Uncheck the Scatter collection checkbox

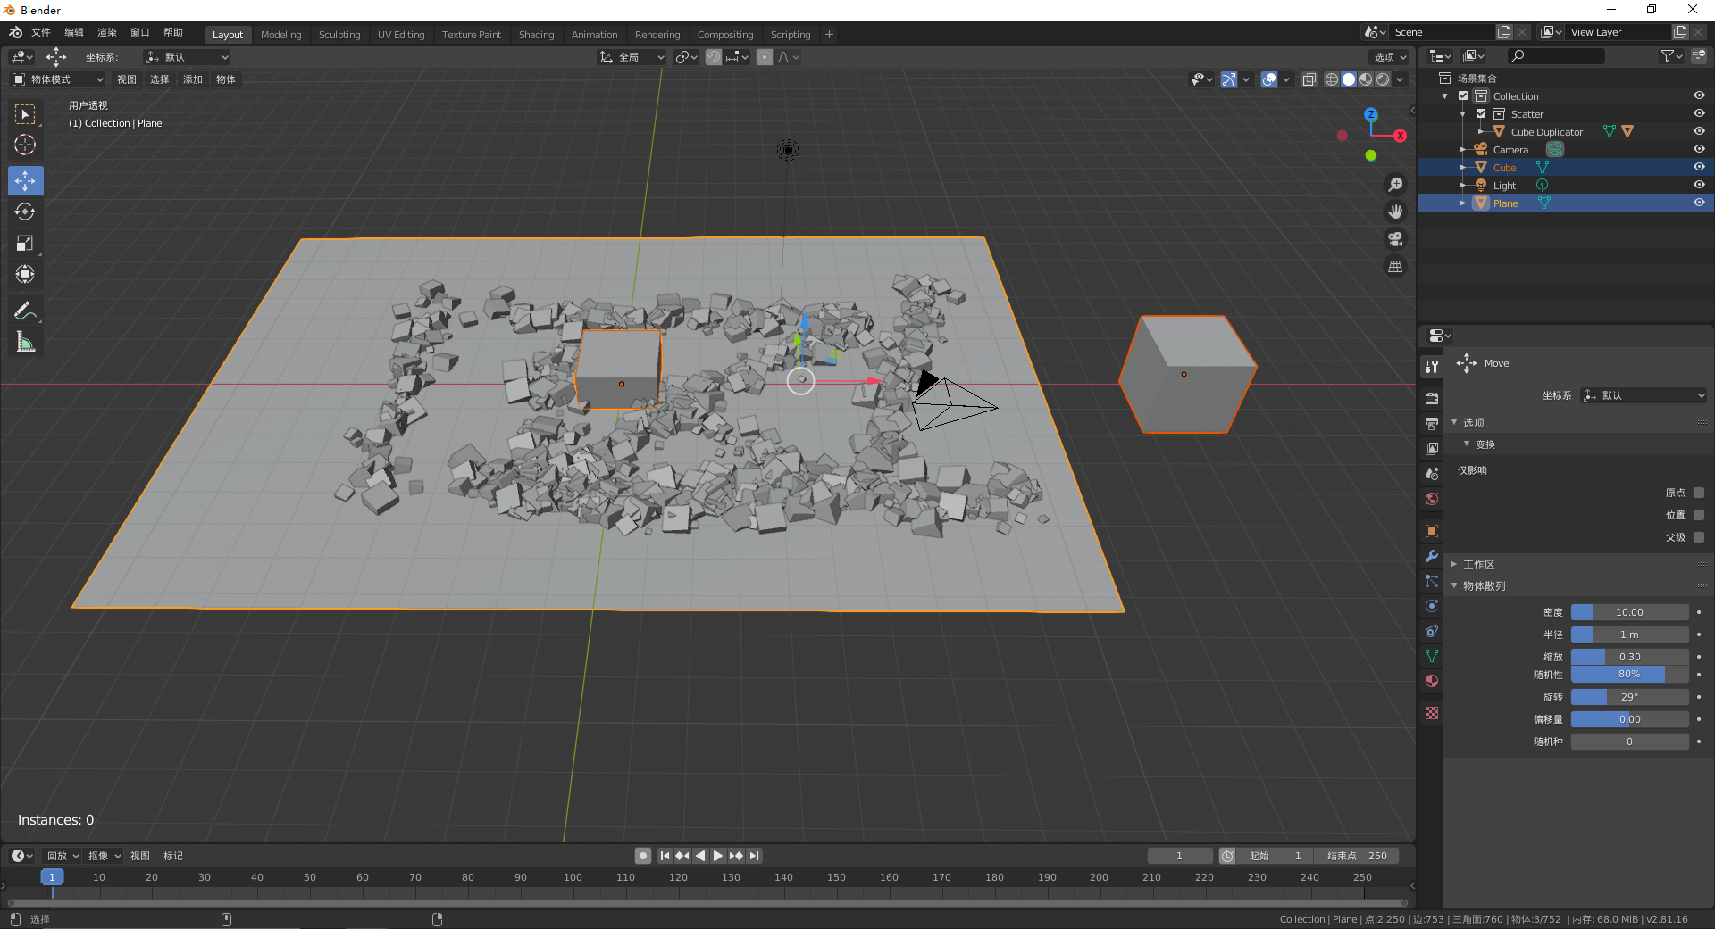coord(1481,114)
